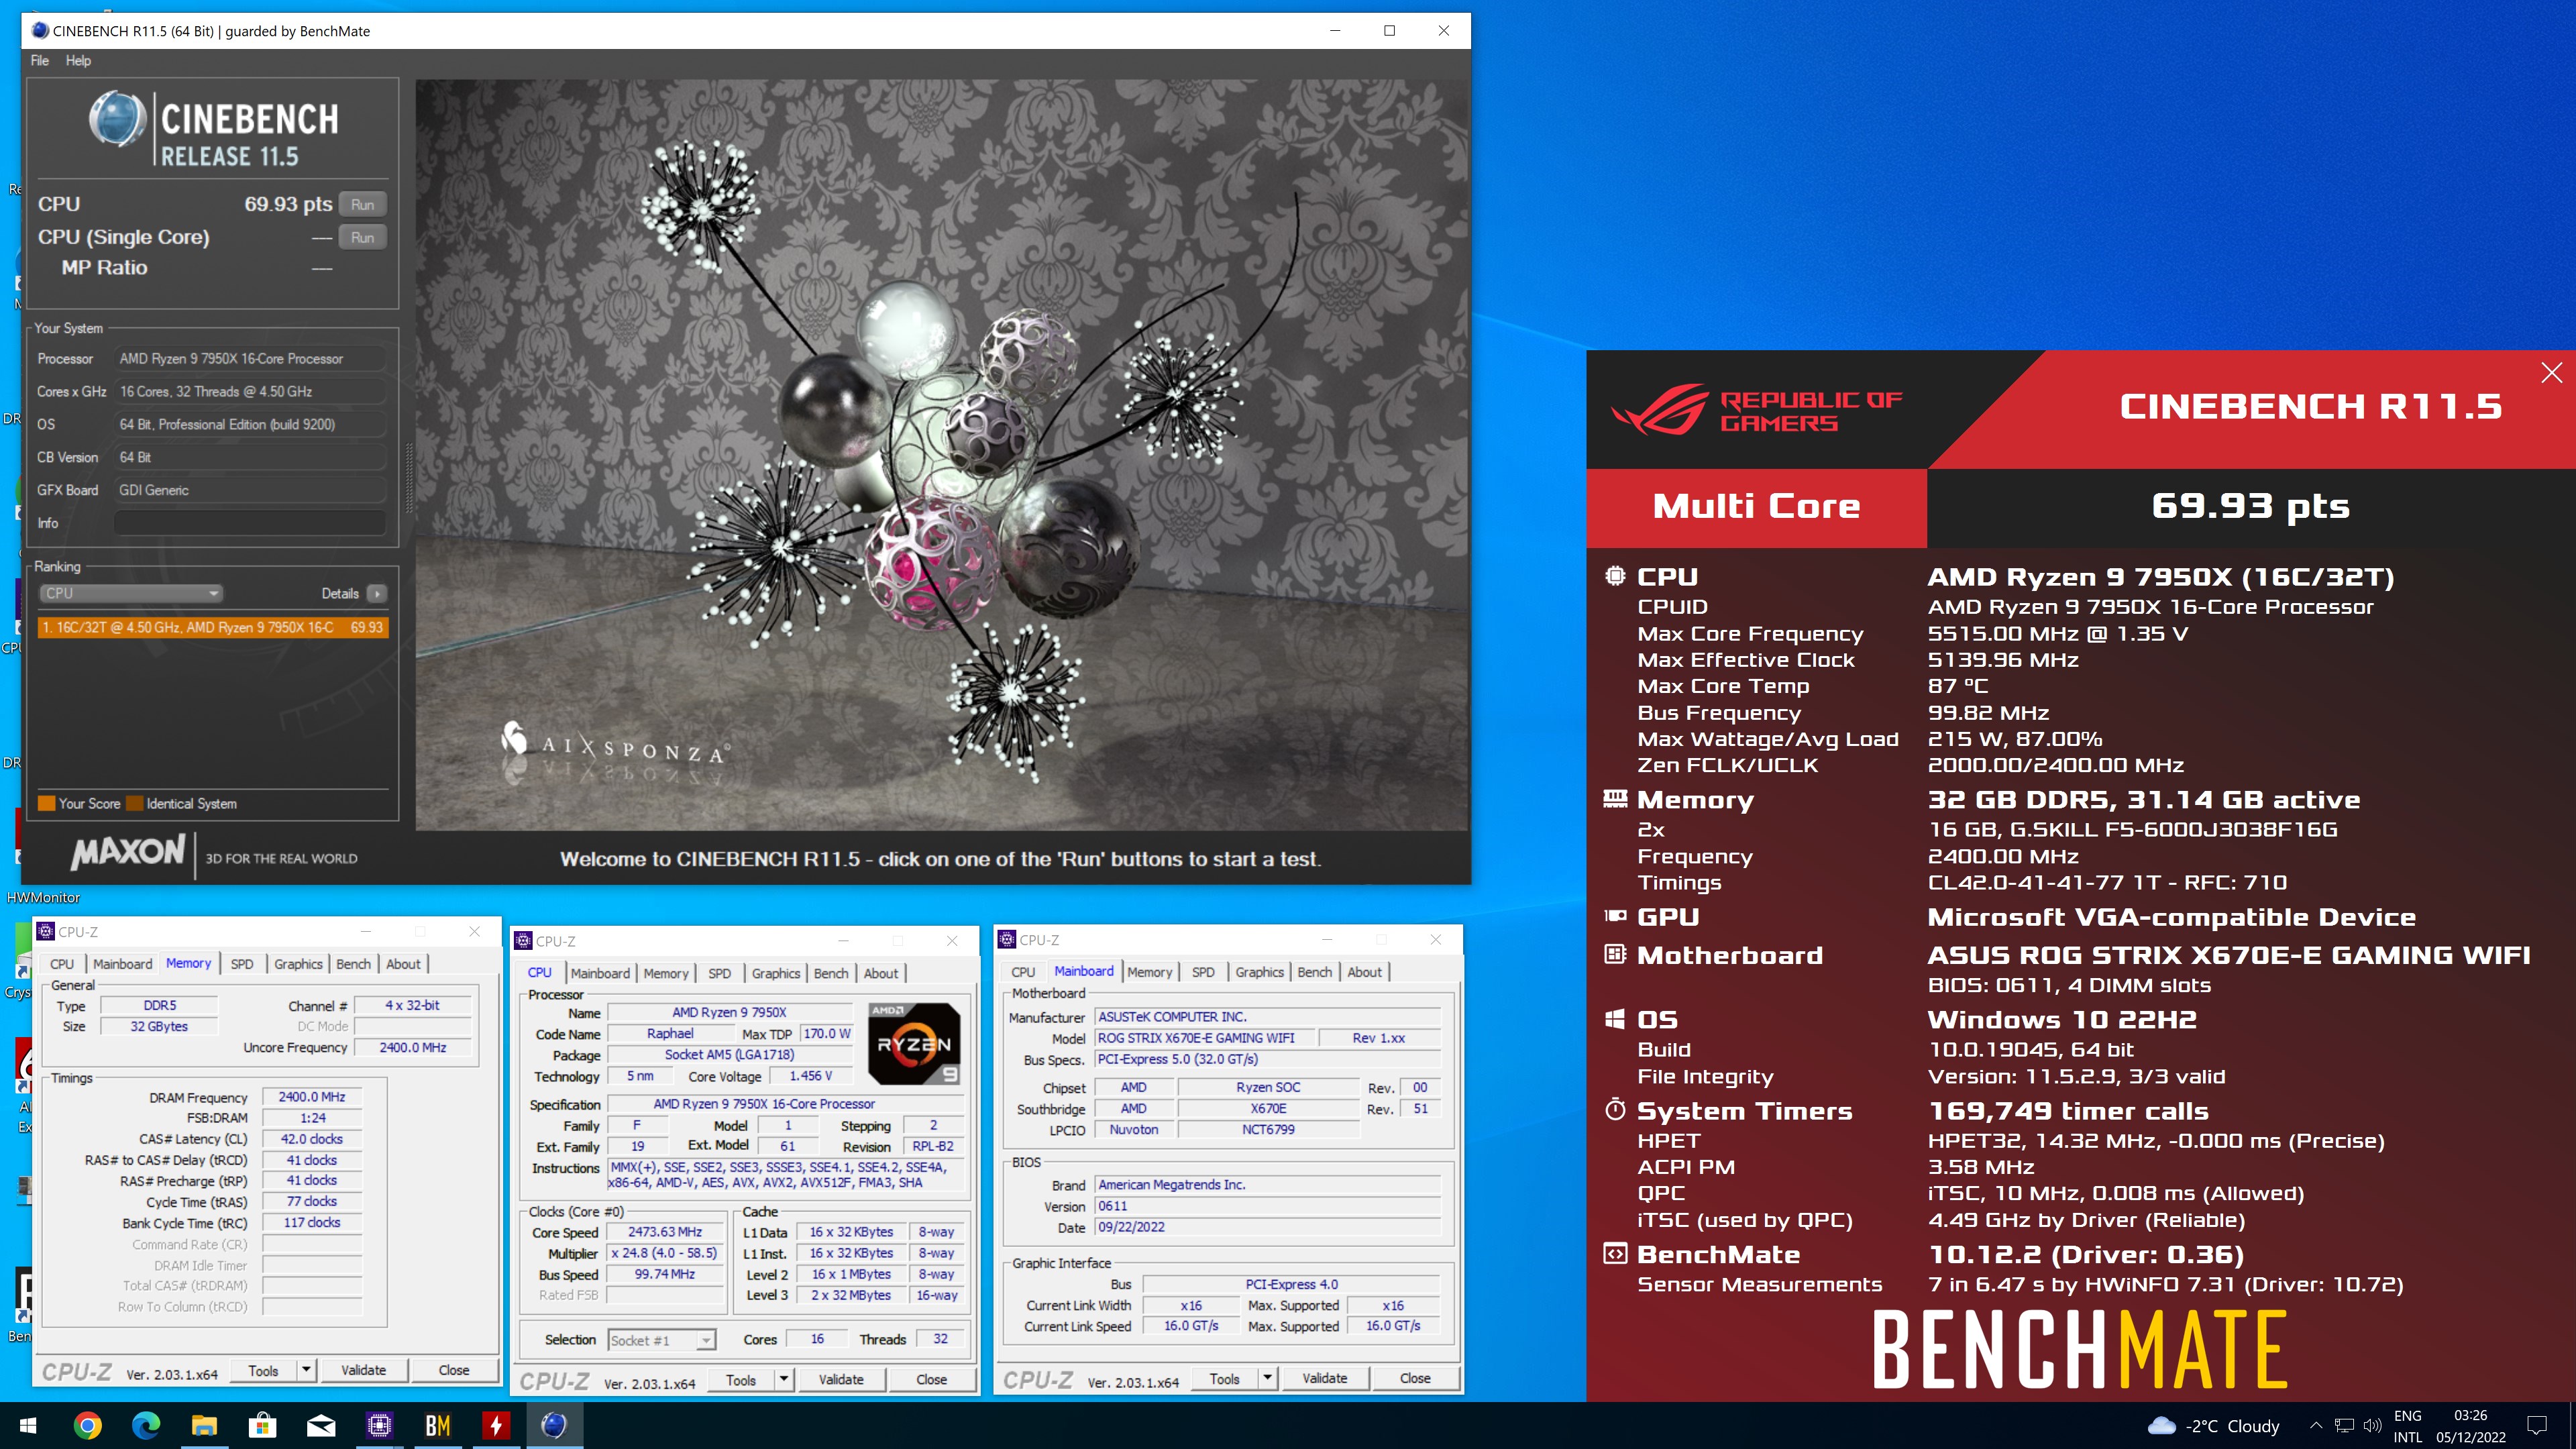Switch to CPU-Z from the taskbar icon
2576x1449 pixels.
[379, 1425]
